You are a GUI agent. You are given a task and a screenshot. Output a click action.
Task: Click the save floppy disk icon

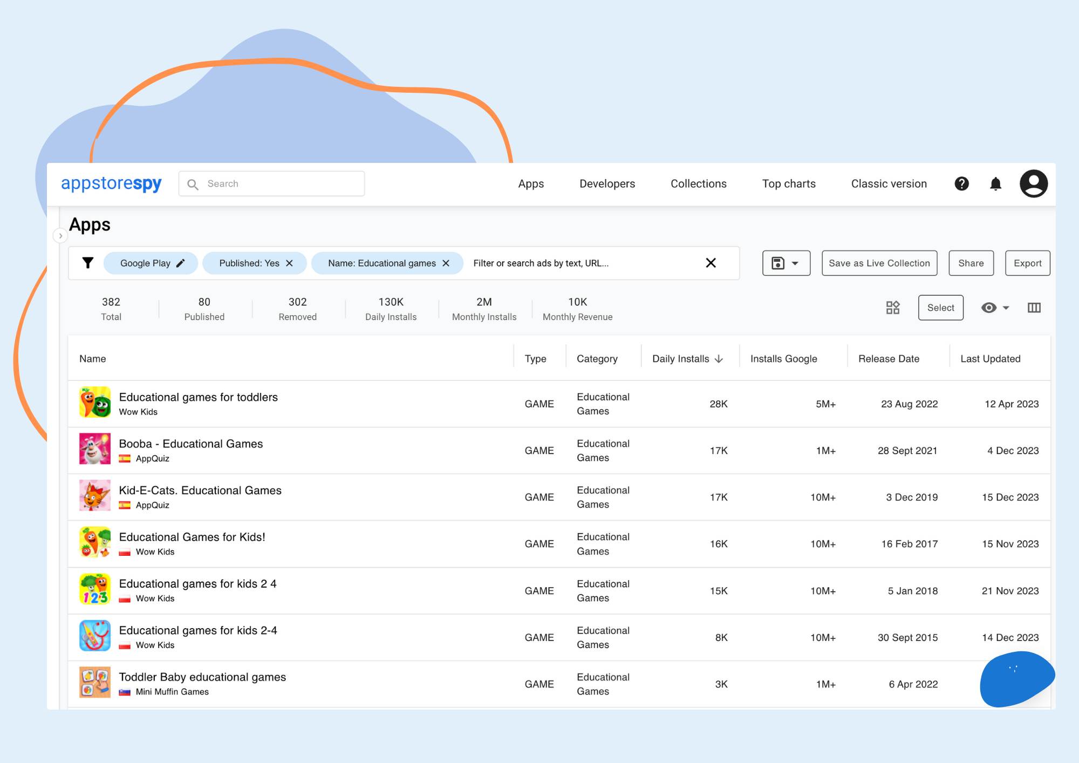coord(778,263)
